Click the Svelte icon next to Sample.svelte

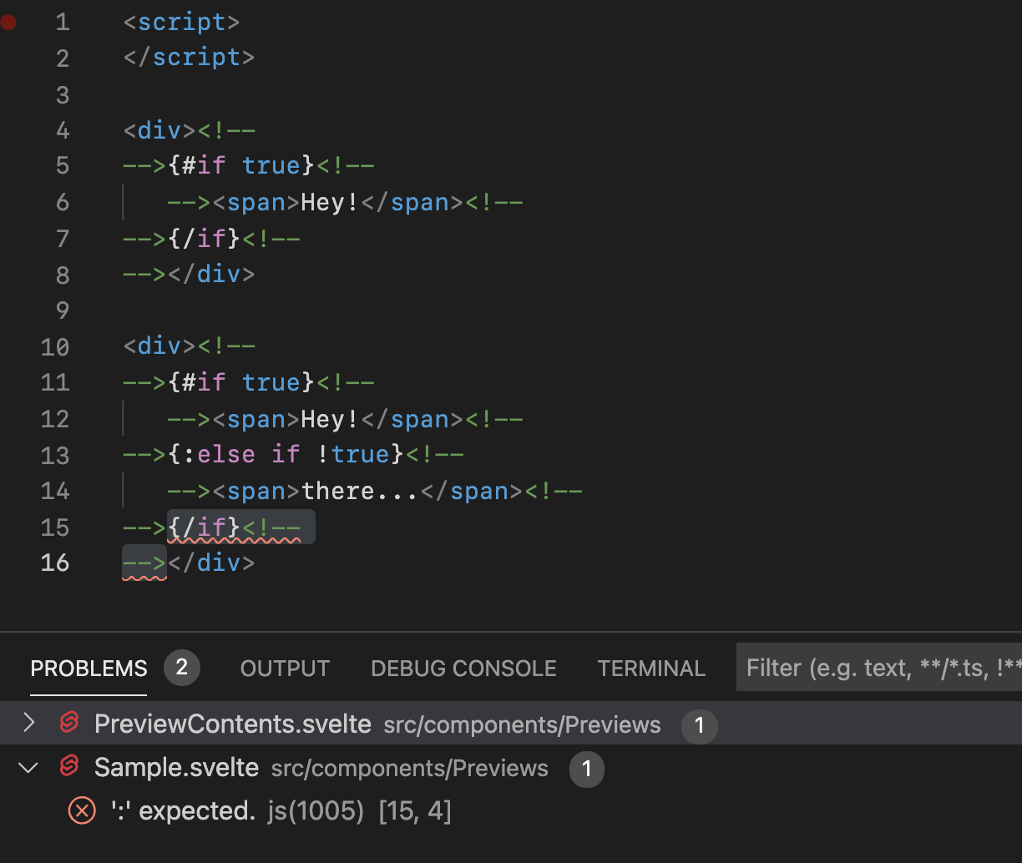tap(68, 767)
